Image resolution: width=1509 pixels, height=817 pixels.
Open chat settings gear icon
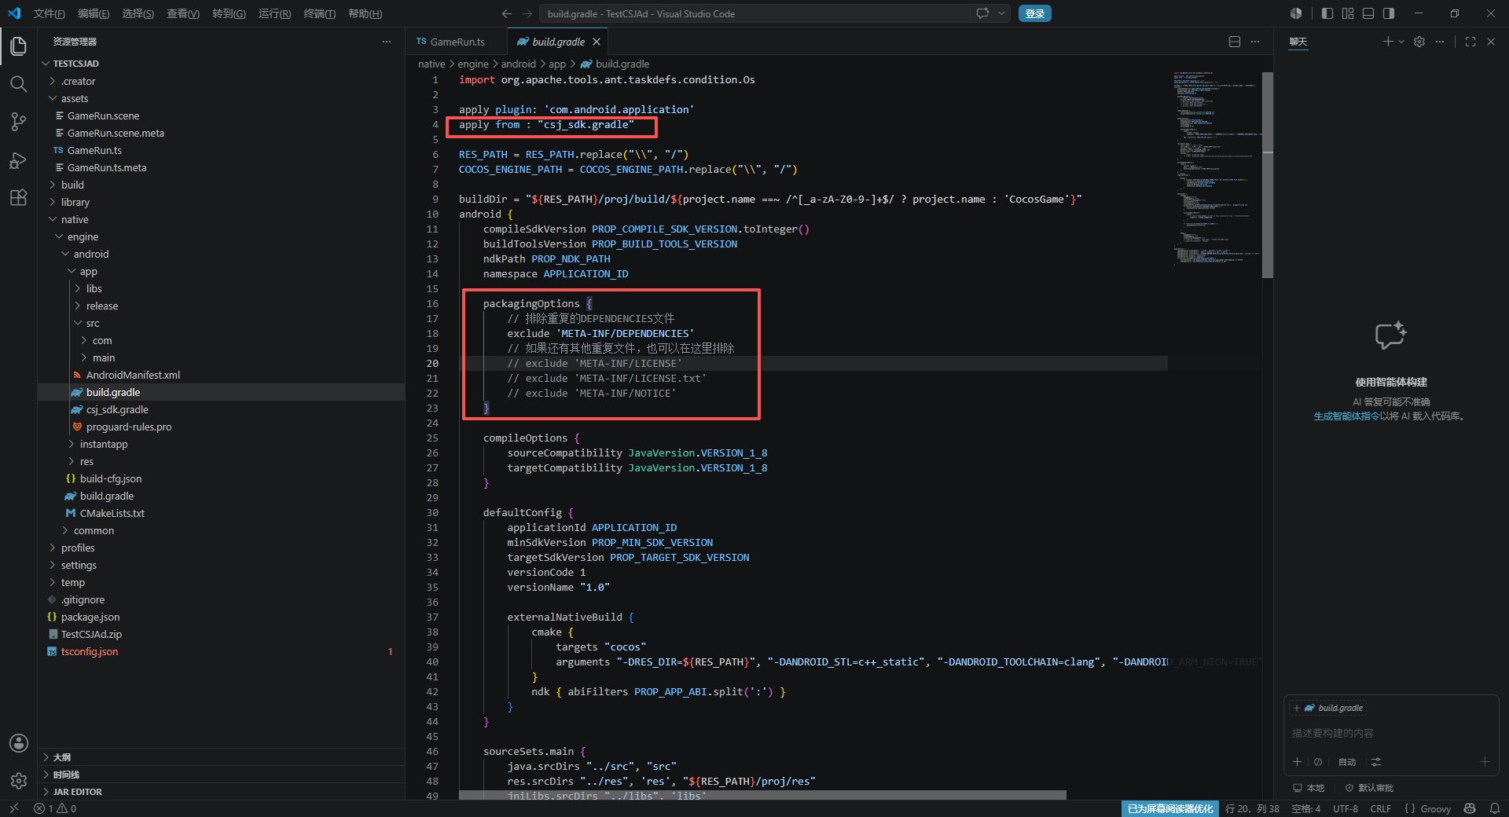pos(1419,42)
